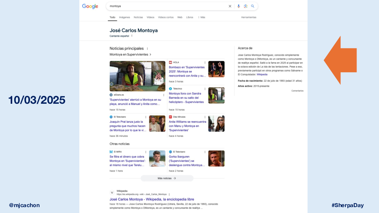Image resolution: width=379 pixels, height=213 pixels.
Task: Open Telecinco article Montoya llora con Sandra
Action: click(x=186, y=98)
